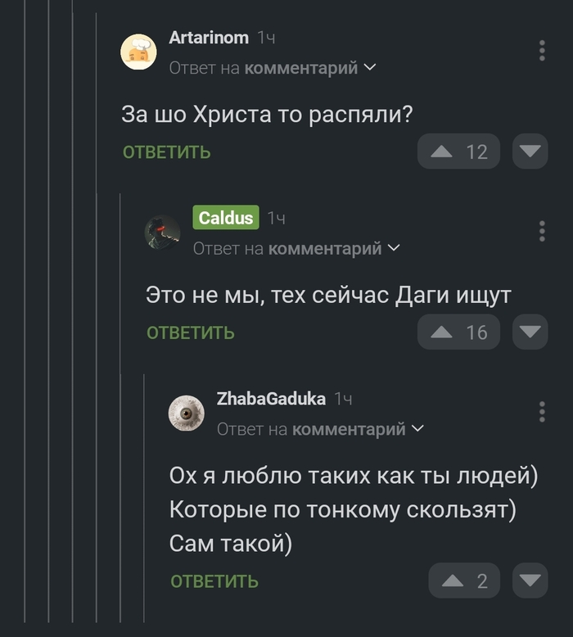573x637 pixels.
Task: Downvote ZhabaGaduka's comment
Action: coord(530,581)
